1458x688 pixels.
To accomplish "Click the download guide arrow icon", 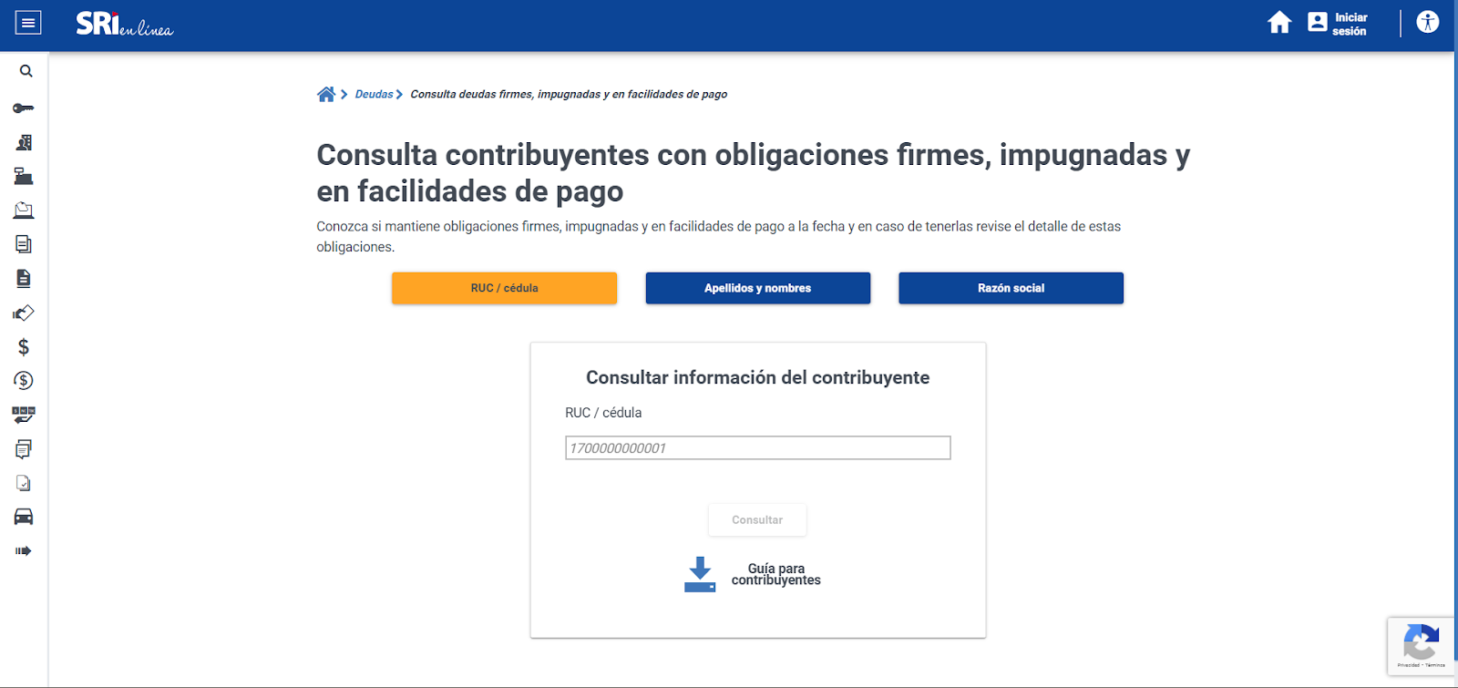I will 700,574.
